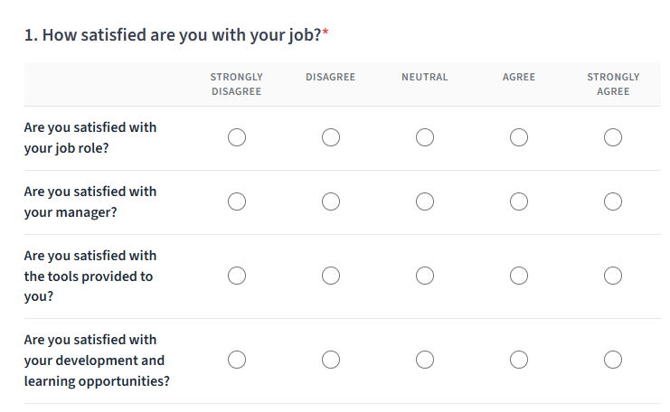The width and height of the screenshot is (670, 412).
Task: Pick Strongly Agree for your manager
Action: [613, 201]
